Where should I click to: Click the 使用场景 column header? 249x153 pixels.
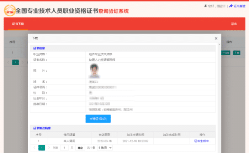(69, 135)
